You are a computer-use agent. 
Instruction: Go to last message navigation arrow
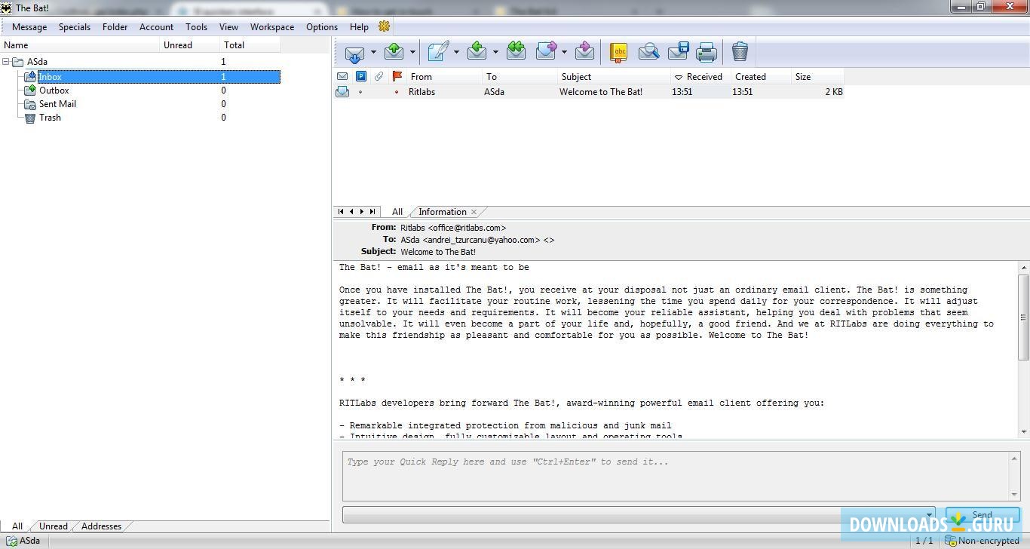(372, 212)
